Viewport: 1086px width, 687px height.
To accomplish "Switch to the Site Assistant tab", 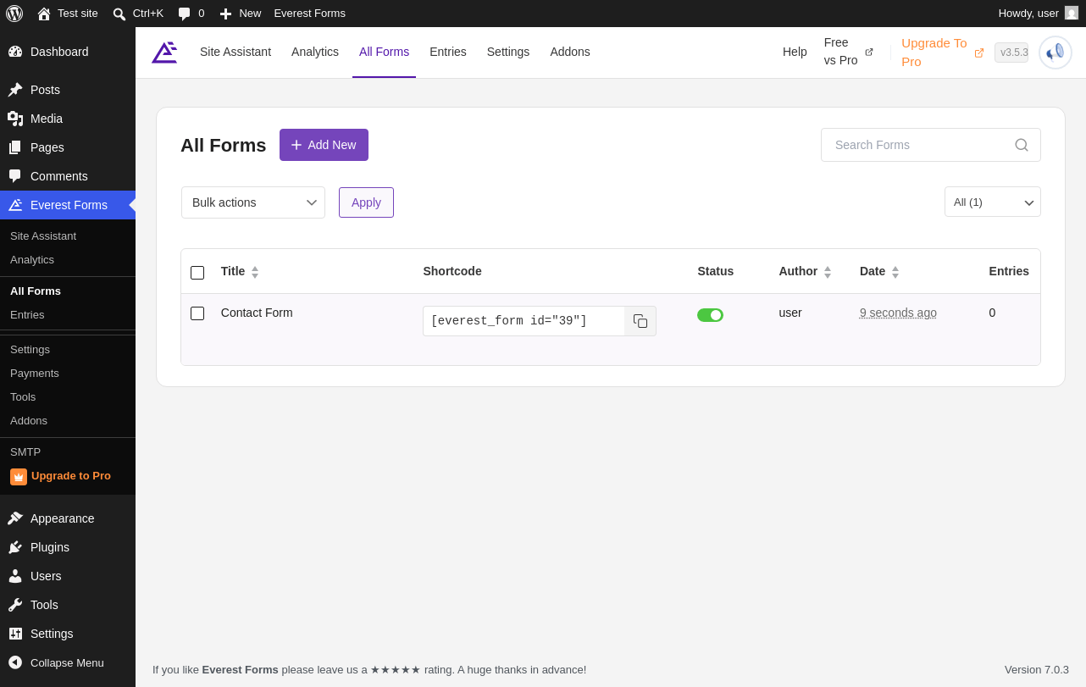I will pyautogui.click(x=235, y=52).
